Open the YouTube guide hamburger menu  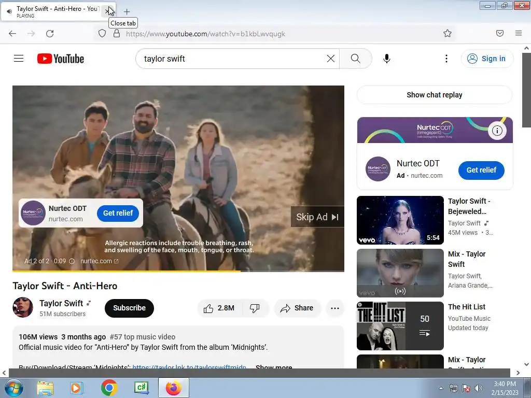click(x=19, y=59)
